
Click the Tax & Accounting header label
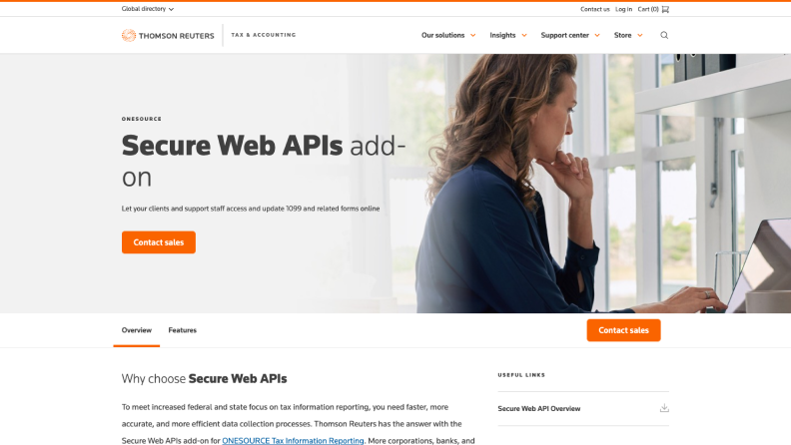click(x=264, y=35)
